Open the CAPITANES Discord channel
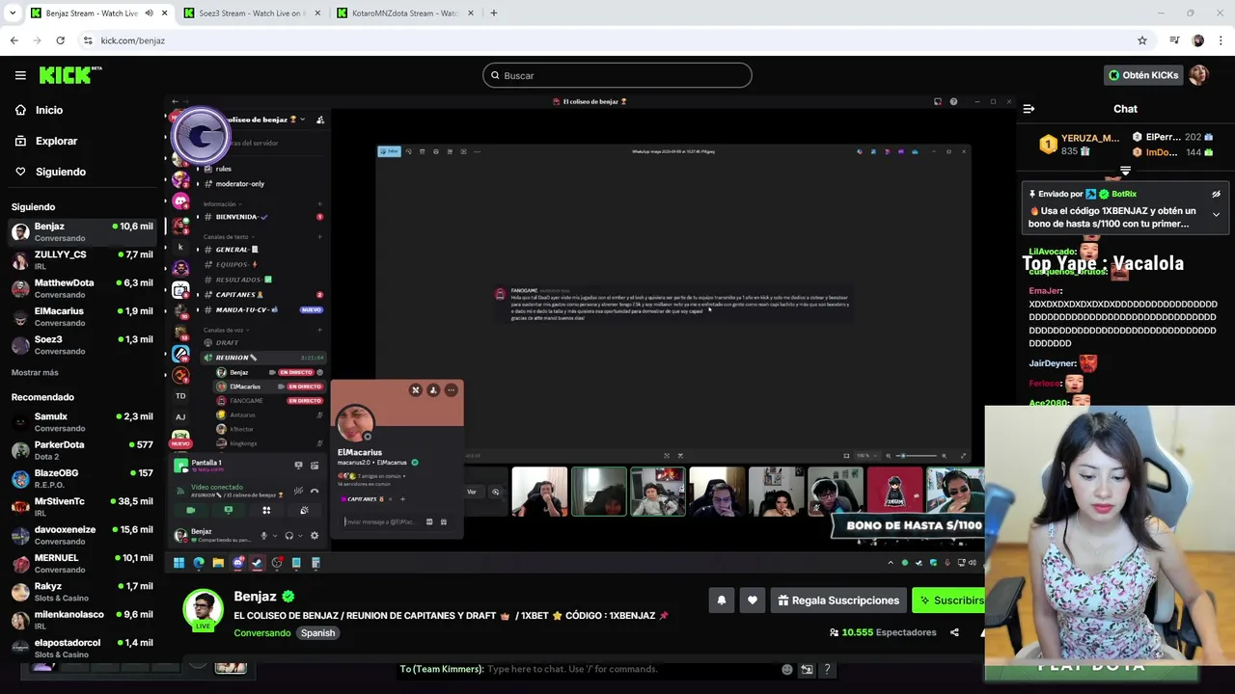1235x694 pixels. pos(261,295)
